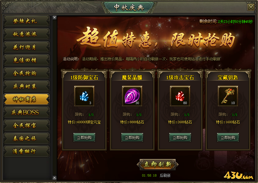Purchase 宝藏钥匙 via 立即抢购 button
The height and width of the screenshot is (183, 258).
tap(228, 137)
